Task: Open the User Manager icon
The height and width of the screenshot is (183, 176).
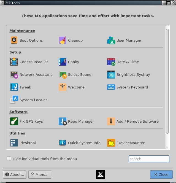Action: (111, 41)
